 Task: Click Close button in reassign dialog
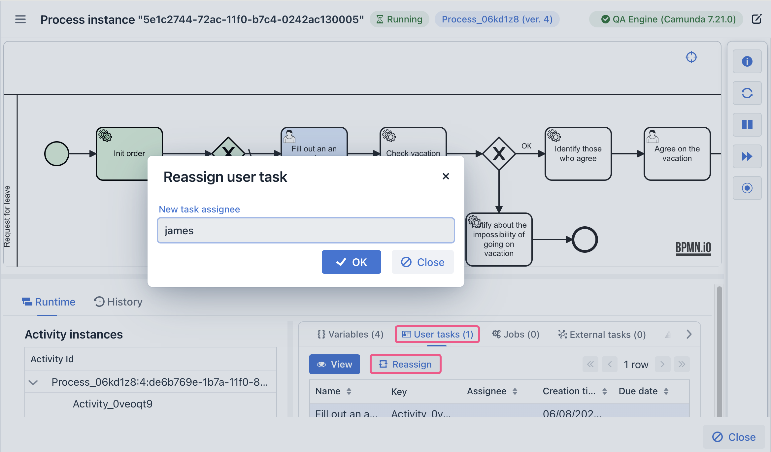422,262
